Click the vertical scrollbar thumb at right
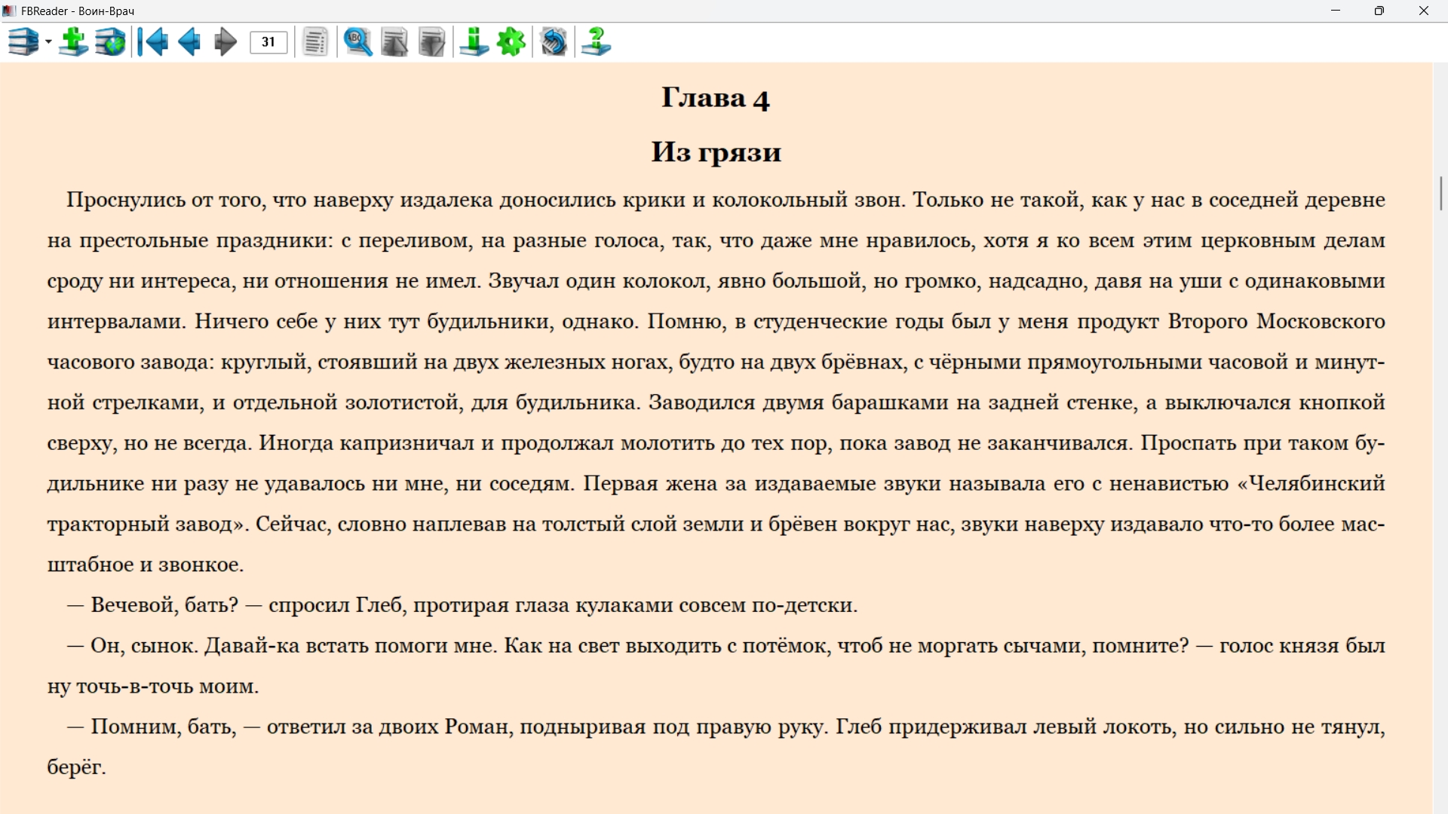This screenshot has width=1448, height=814. (1440, 193)
